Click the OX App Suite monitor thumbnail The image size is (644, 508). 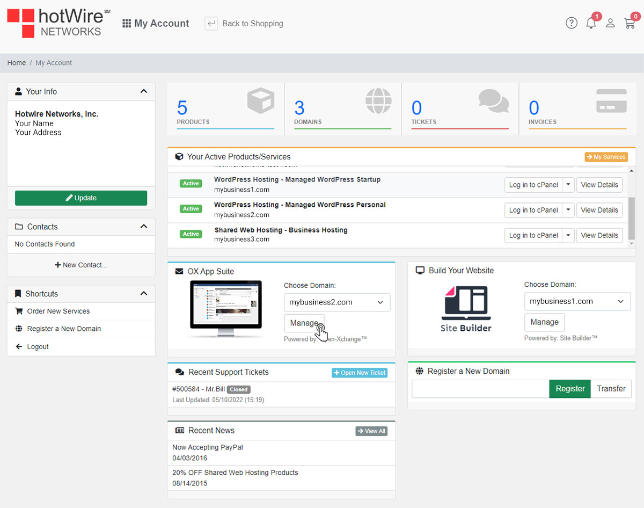tap(226, 309)
